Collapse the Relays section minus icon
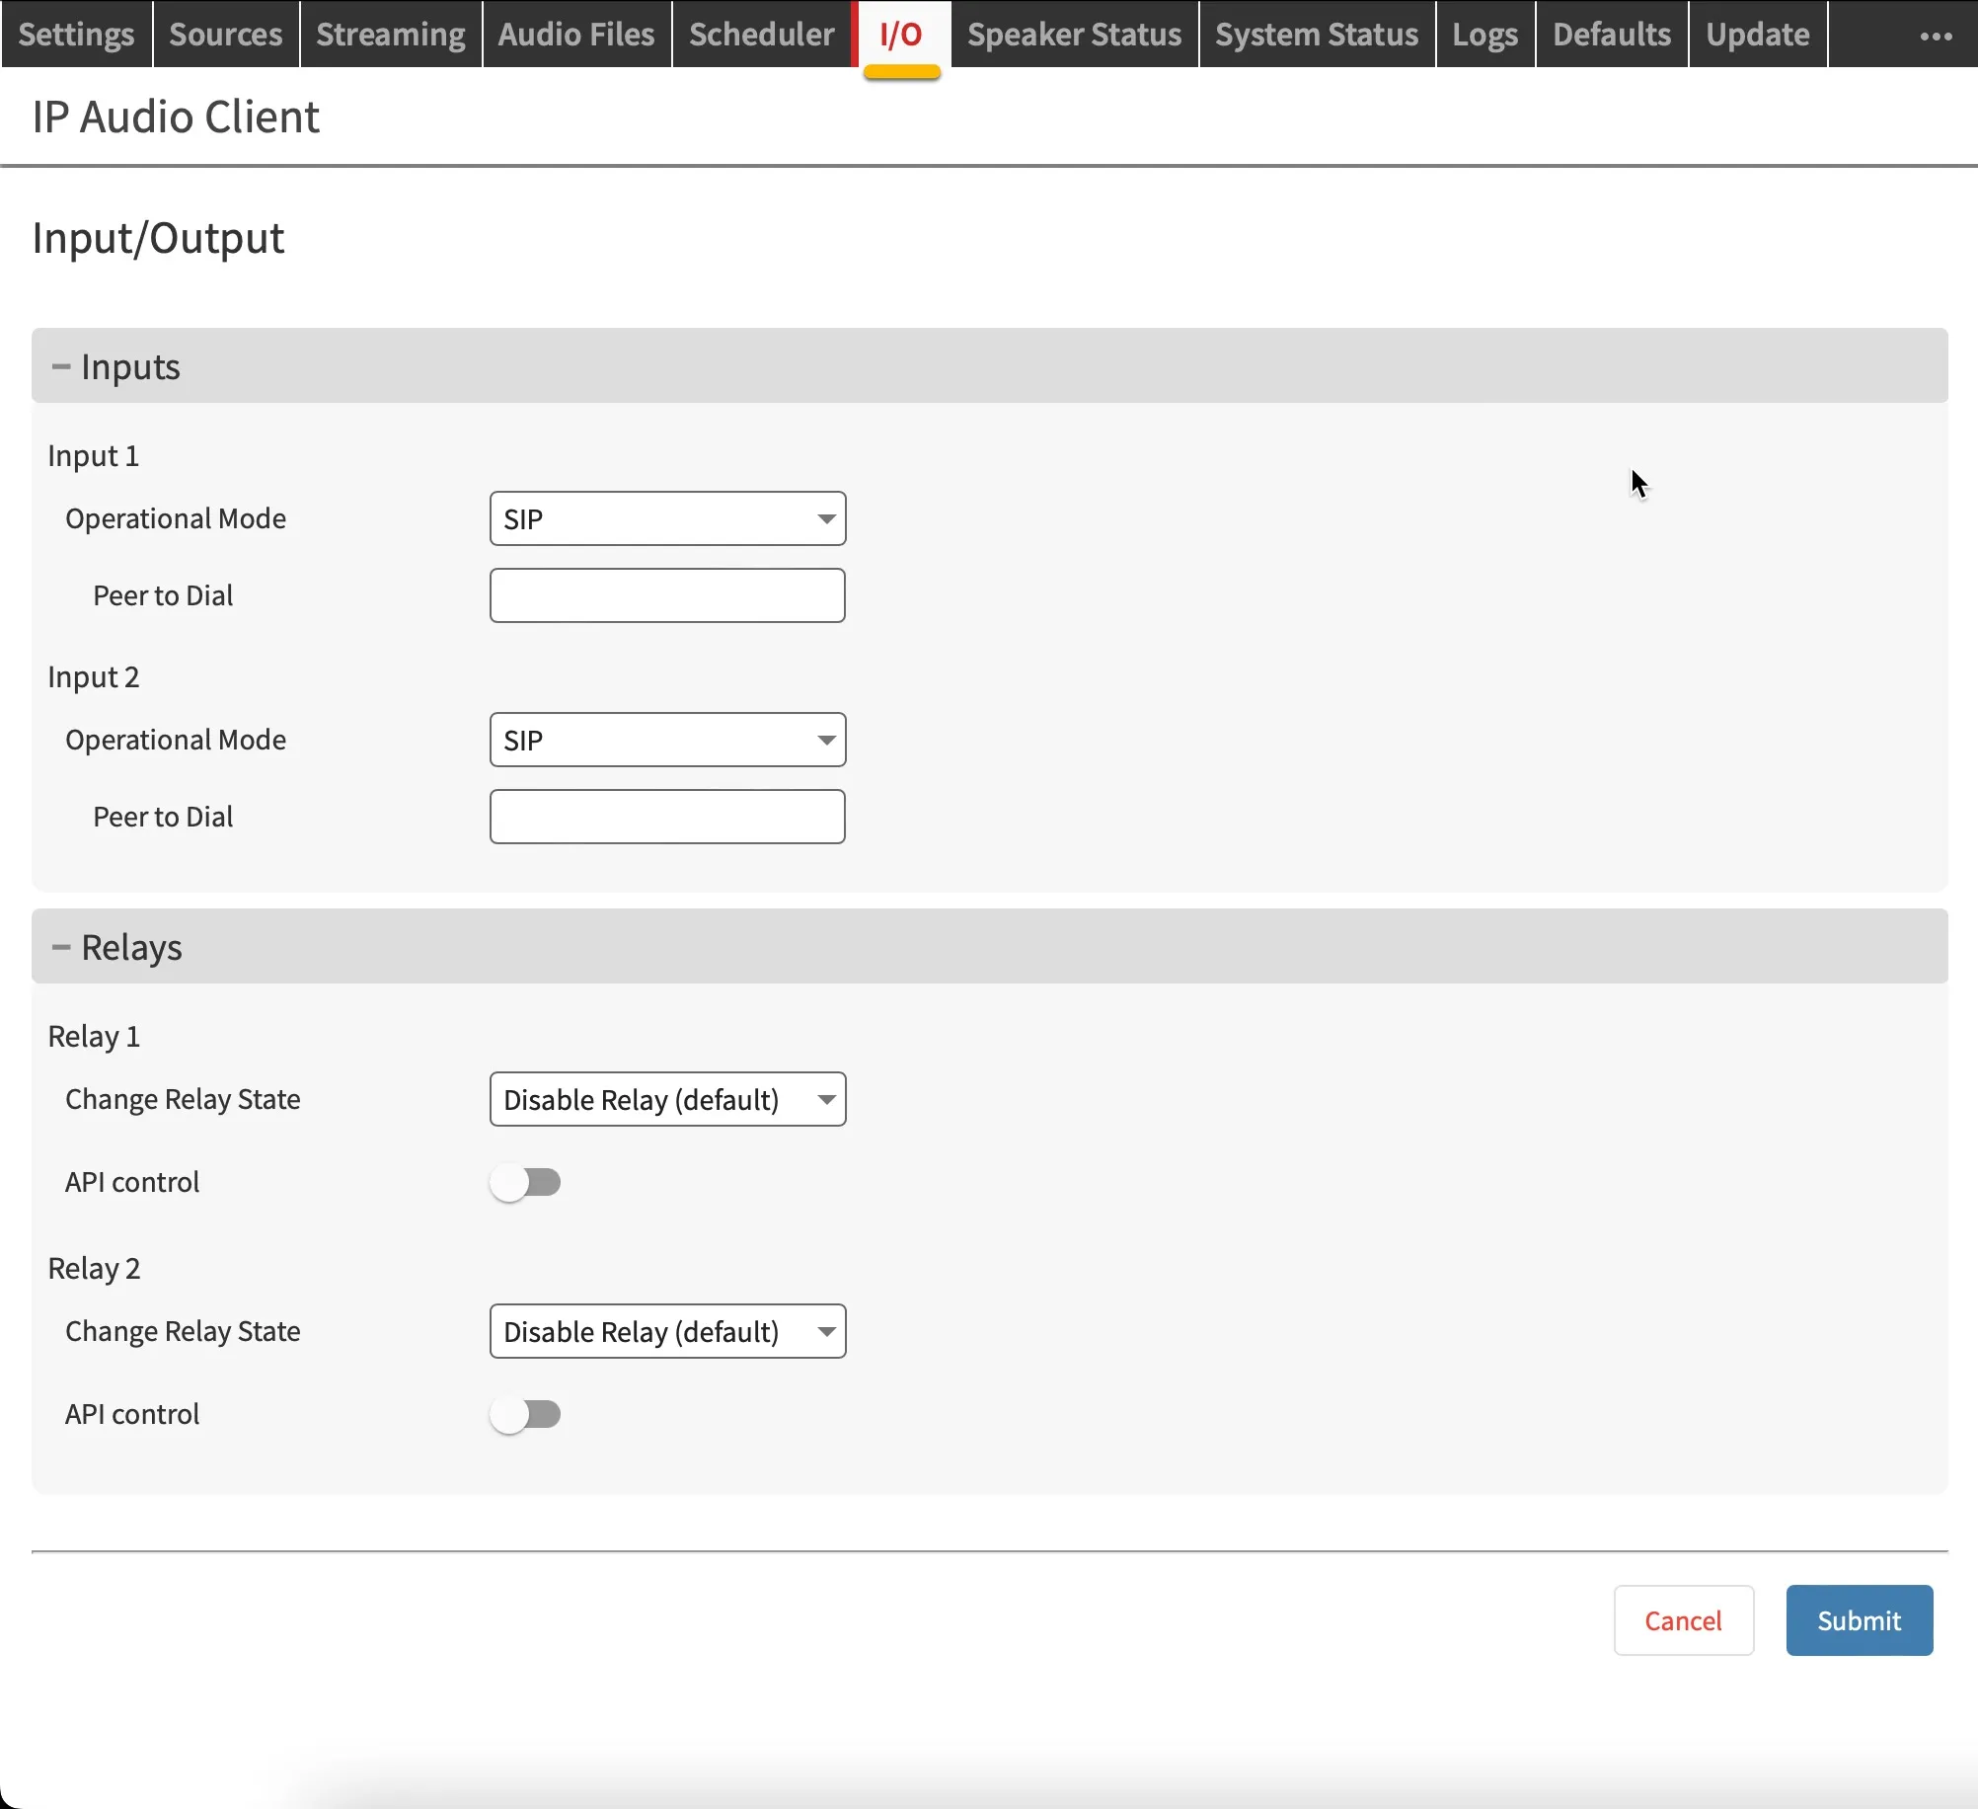 (x=61, y=948)
